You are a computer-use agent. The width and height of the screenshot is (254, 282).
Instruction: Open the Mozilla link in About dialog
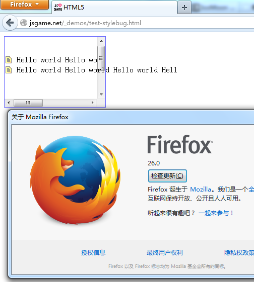(x=201, y=190)
